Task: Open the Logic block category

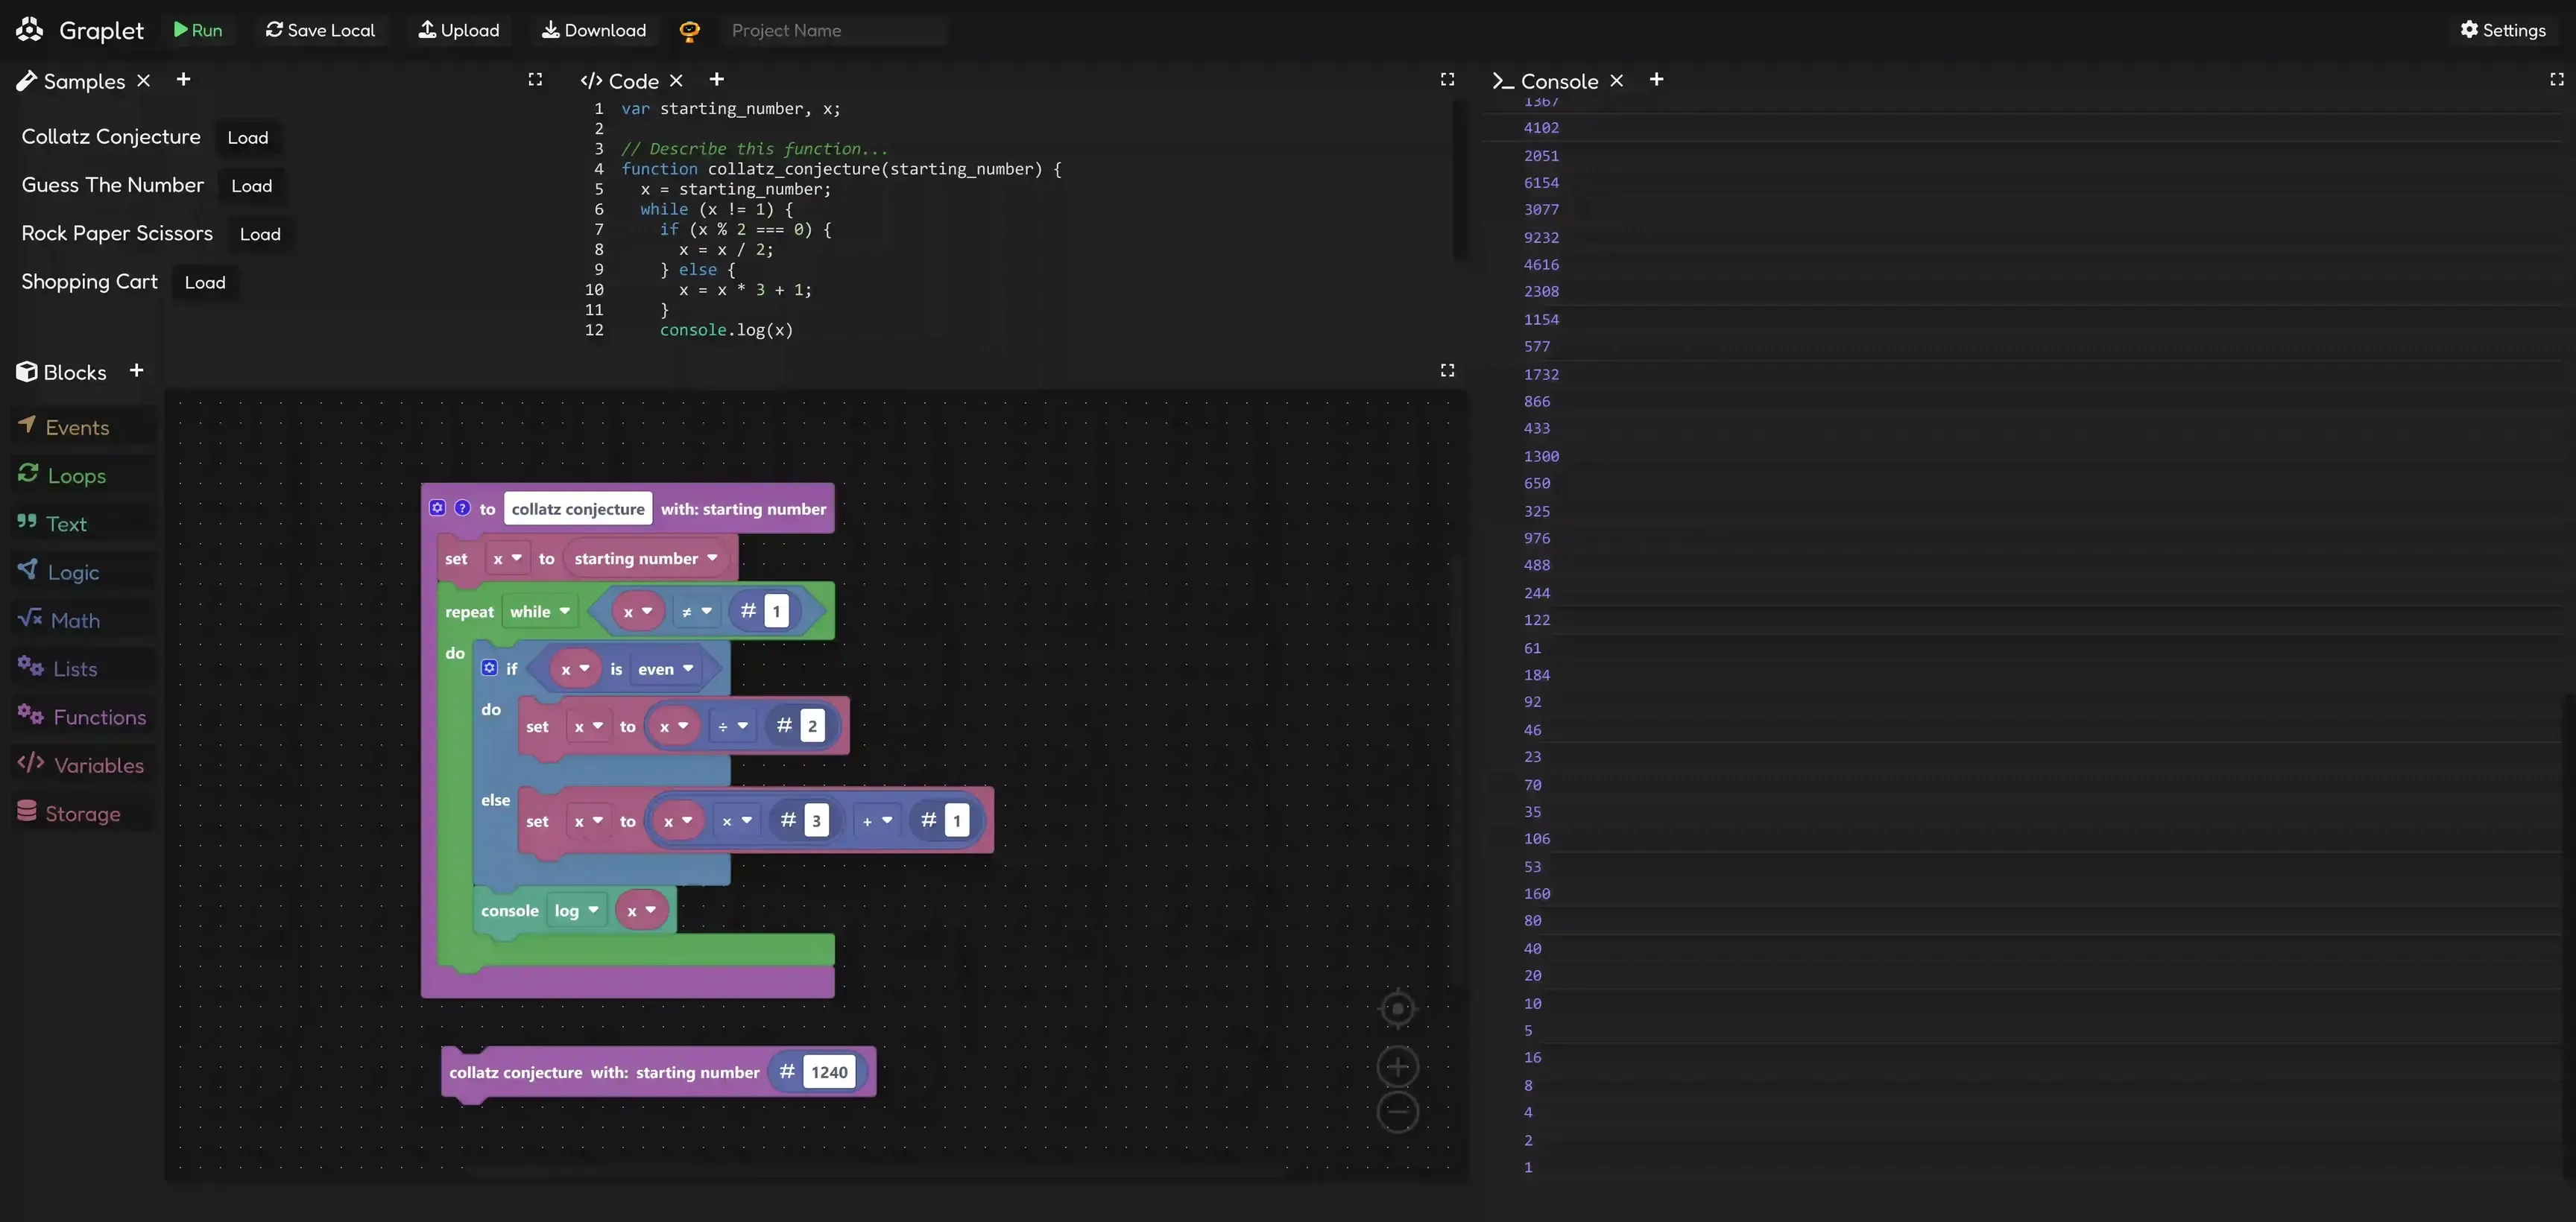Action: click(84, 572)
